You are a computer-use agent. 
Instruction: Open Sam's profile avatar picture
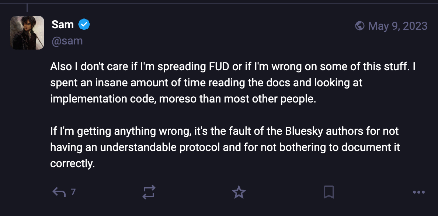(27, 33)
